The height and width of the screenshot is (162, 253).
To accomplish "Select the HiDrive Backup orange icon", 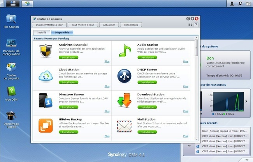I will (46, 126).
